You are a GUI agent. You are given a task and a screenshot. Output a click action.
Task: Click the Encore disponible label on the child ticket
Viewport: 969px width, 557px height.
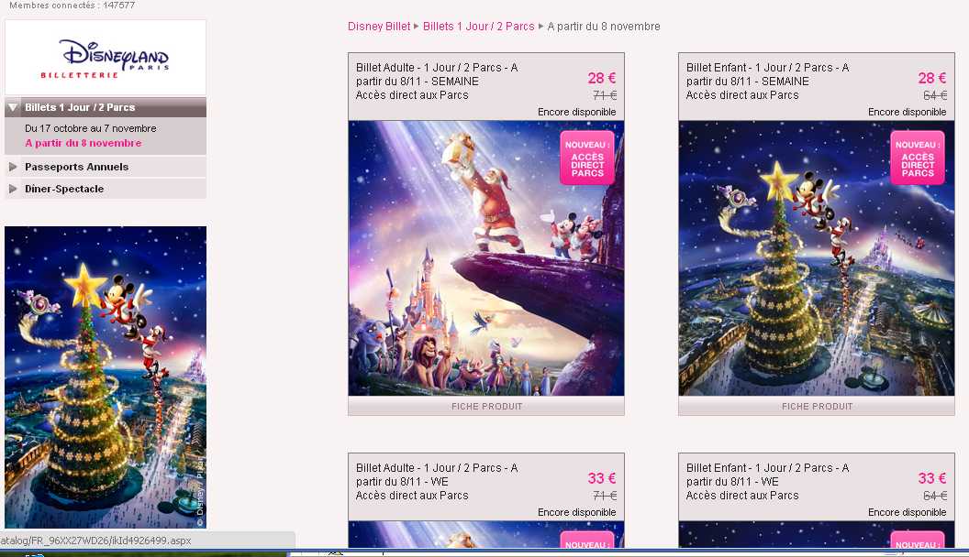(x=908, y=112)
